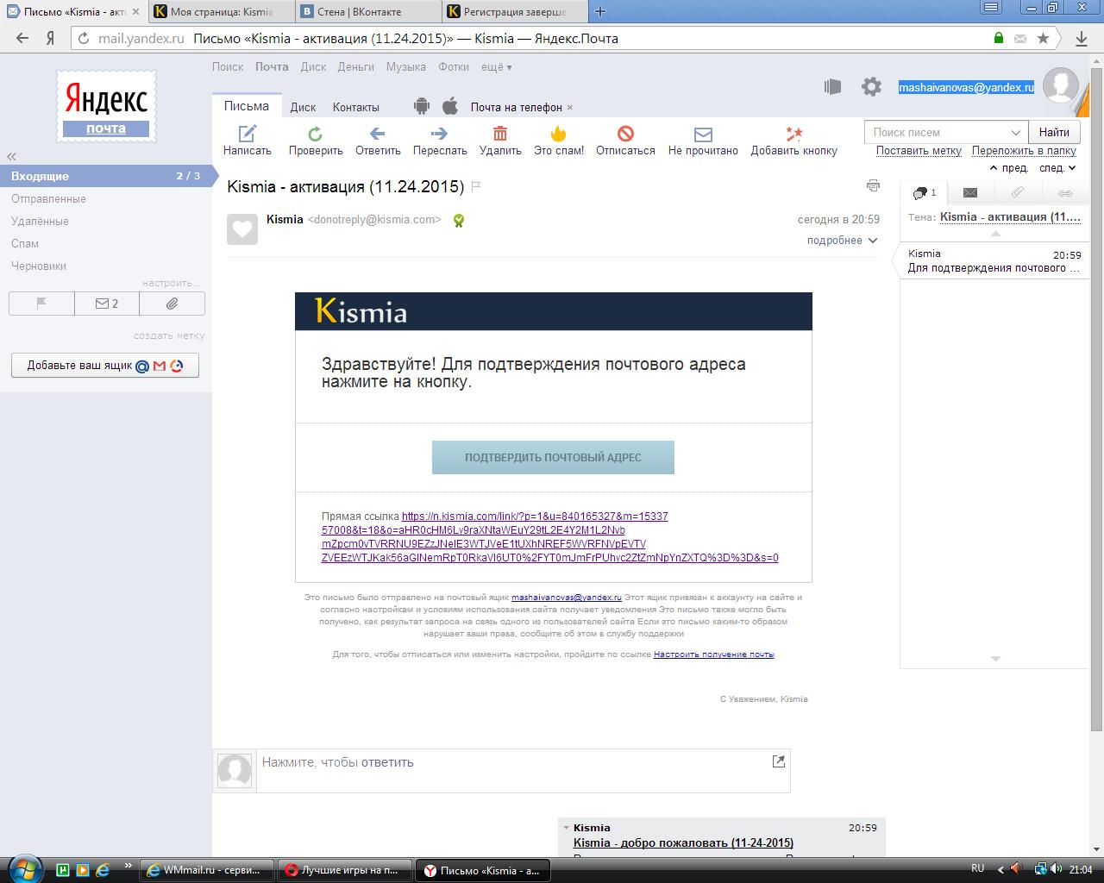Click the Apple app icon
The height and width of the screenshot is (883, 1104).
point(449,106)
